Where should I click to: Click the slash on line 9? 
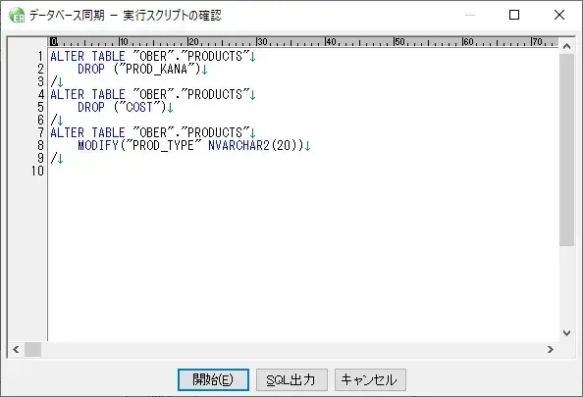coord(54,159)
